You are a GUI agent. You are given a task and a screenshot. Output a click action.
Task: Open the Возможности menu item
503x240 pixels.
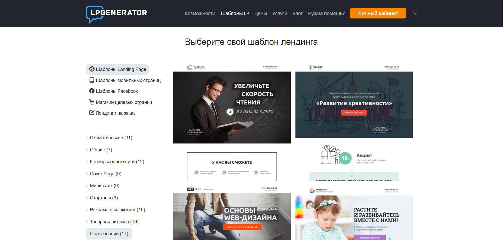coord(200,13)
